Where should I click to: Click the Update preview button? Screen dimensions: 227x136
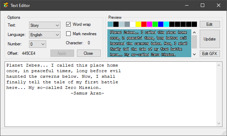click(210, 39)
